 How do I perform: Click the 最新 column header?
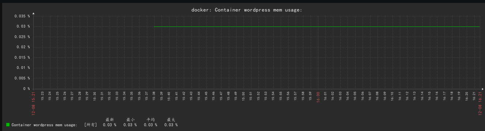coord(110,119)
